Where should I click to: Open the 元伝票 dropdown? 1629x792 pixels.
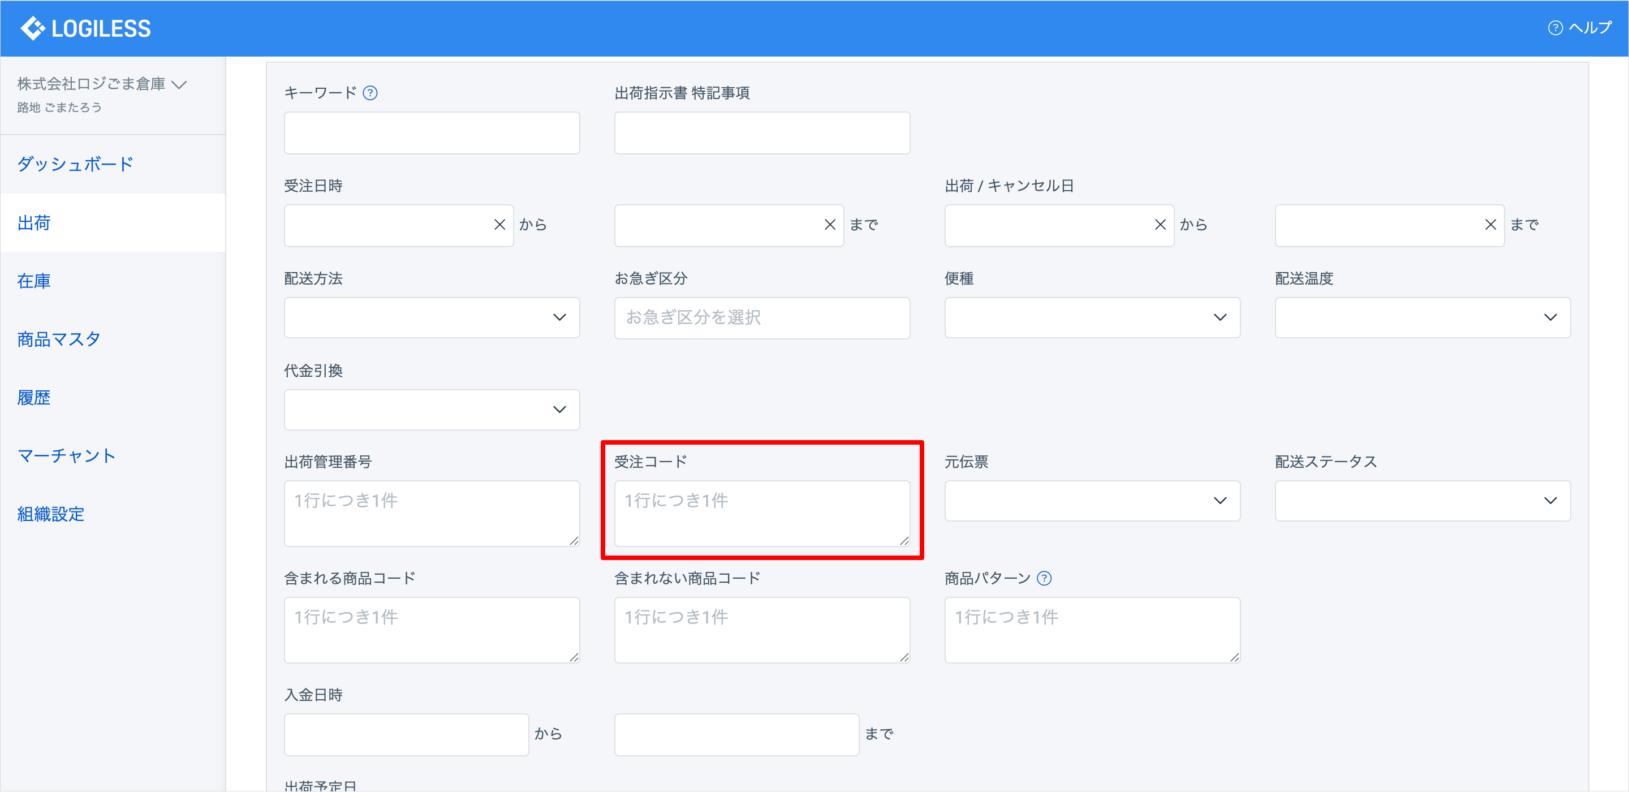(x=1092, y=501)
